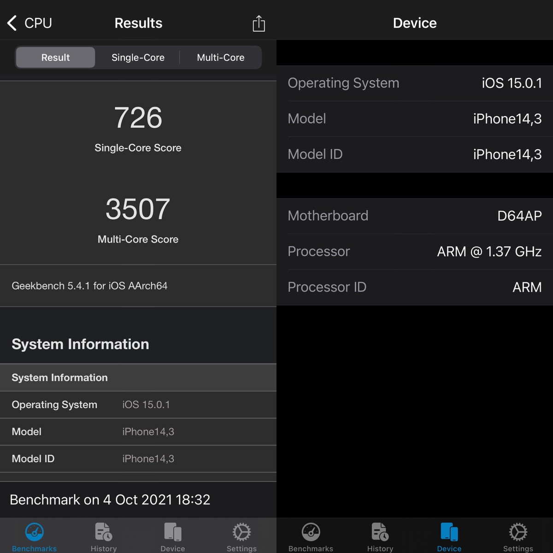Tap Motherboard D64AP row
553x553 pixels.
pos(415,216)
